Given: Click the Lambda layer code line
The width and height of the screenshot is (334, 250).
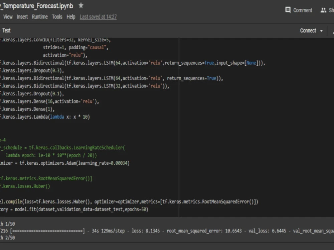Looking at the screenshot, I should [45, 117].
